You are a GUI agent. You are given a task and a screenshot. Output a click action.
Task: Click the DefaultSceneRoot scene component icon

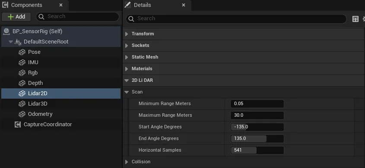click(x=18, y=42)
